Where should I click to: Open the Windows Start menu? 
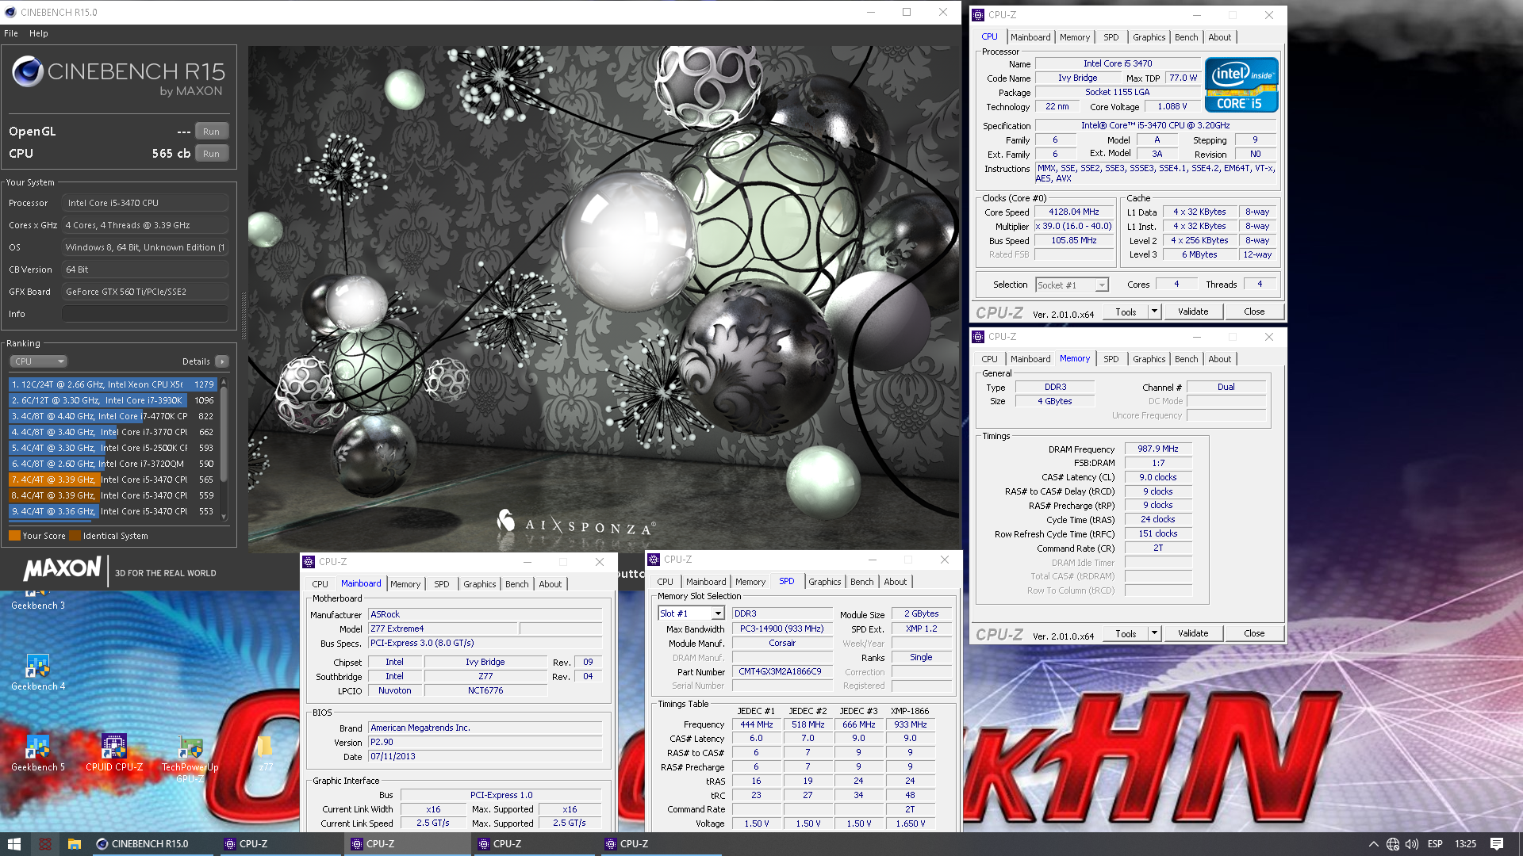13,844
